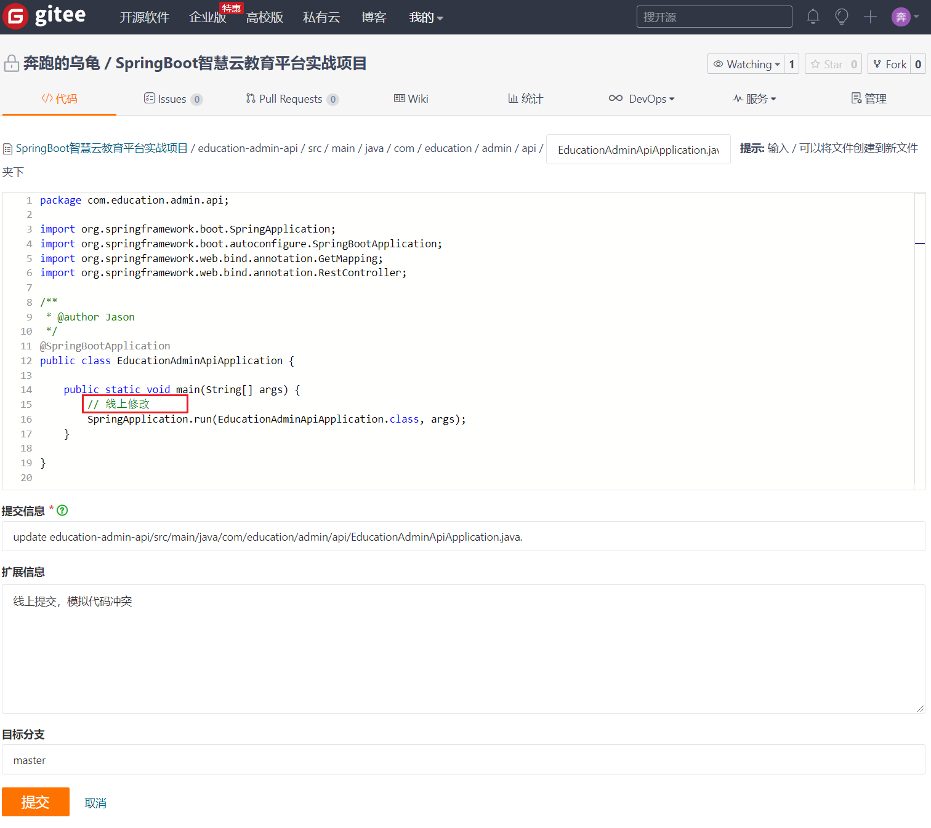Image resolution: width=931 pixels, height=828 pixels.
Task: Open the Watching dropdown
Action: pyautogui.click(x=746, y=64)
